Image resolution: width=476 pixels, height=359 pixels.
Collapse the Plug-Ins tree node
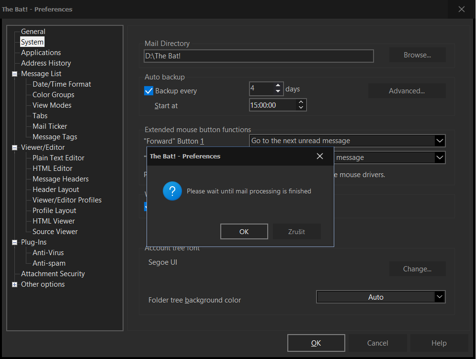[x=14, y=242]
